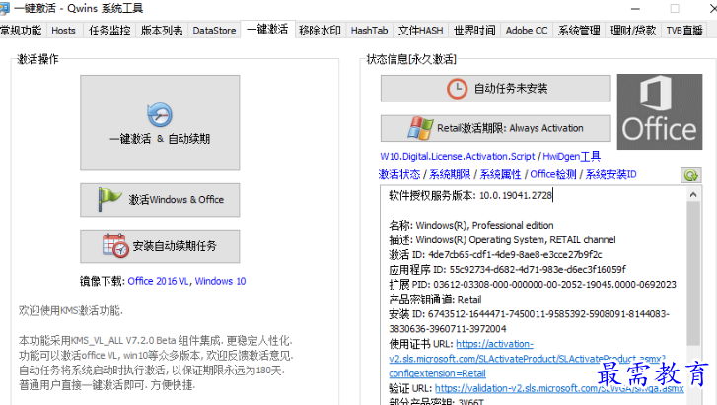This screenshot has width=717, height=405.
Task: Click the 应用程序 ID line
Action: 507,269
